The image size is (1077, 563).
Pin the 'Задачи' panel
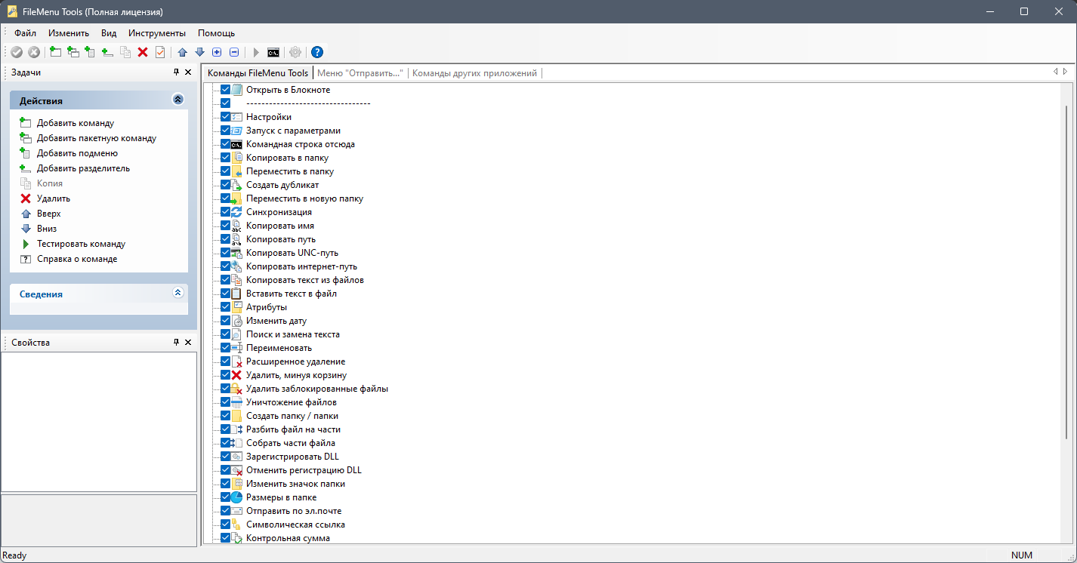[177, 72]
